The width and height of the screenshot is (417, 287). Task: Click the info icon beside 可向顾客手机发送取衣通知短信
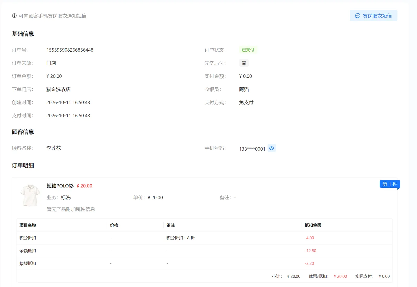[x=14, y=16]
